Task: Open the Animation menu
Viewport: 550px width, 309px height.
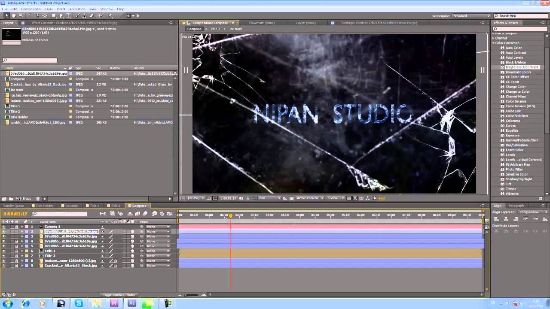Action: pyautogui.click(x=77, y=9)
